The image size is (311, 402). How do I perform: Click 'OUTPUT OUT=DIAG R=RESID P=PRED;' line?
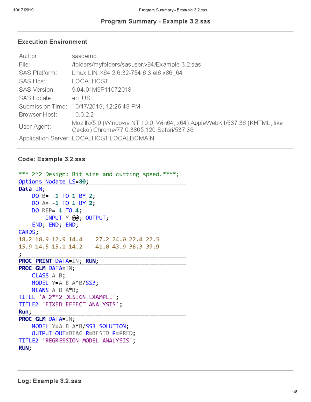click(83, 333)
